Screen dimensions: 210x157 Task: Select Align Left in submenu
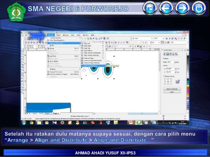point(93,44)
